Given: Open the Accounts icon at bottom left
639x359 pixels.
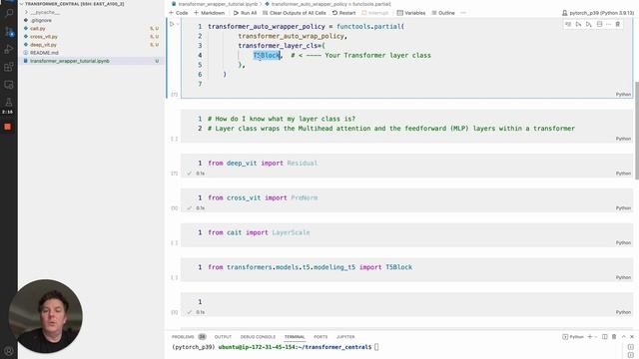Looking at the screenshot, I should tap(9, 350).
